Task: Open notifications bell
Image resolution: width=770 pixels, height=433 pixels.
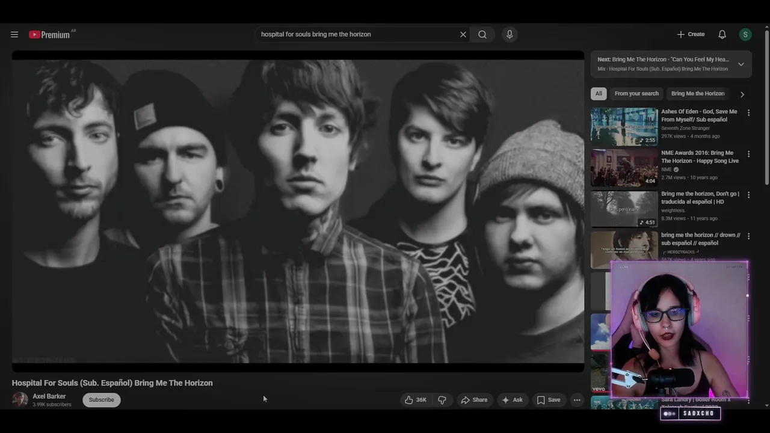Action: [722, 34]
